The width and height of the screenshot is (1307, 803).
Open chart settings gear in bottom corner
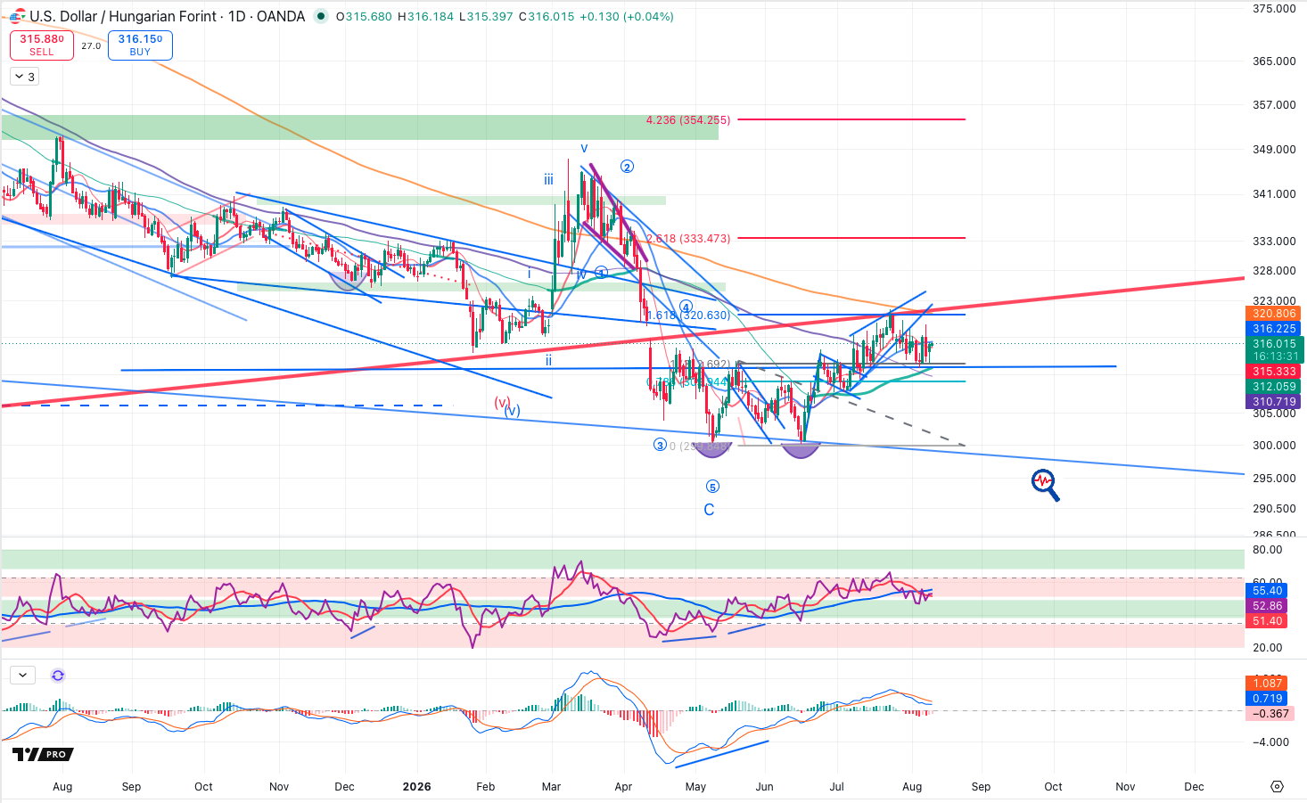click(1277, 786)
